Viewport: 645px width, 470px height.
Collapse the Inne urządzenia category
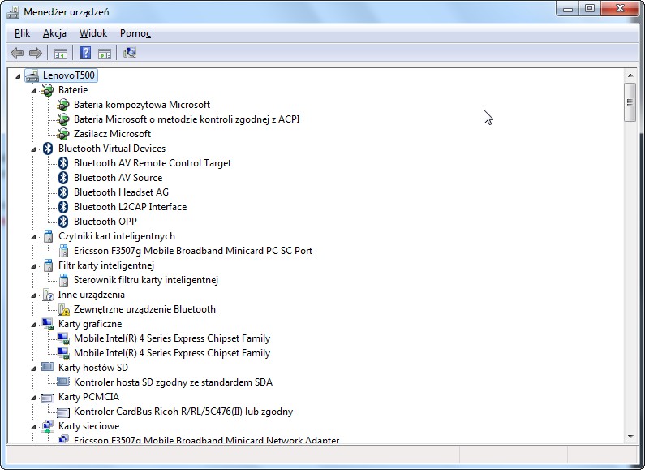click(34, 295)
